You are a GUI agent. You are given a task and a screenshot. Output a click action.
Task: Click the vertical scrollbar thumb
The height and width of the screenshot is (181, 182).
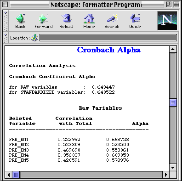click(173, 102)
